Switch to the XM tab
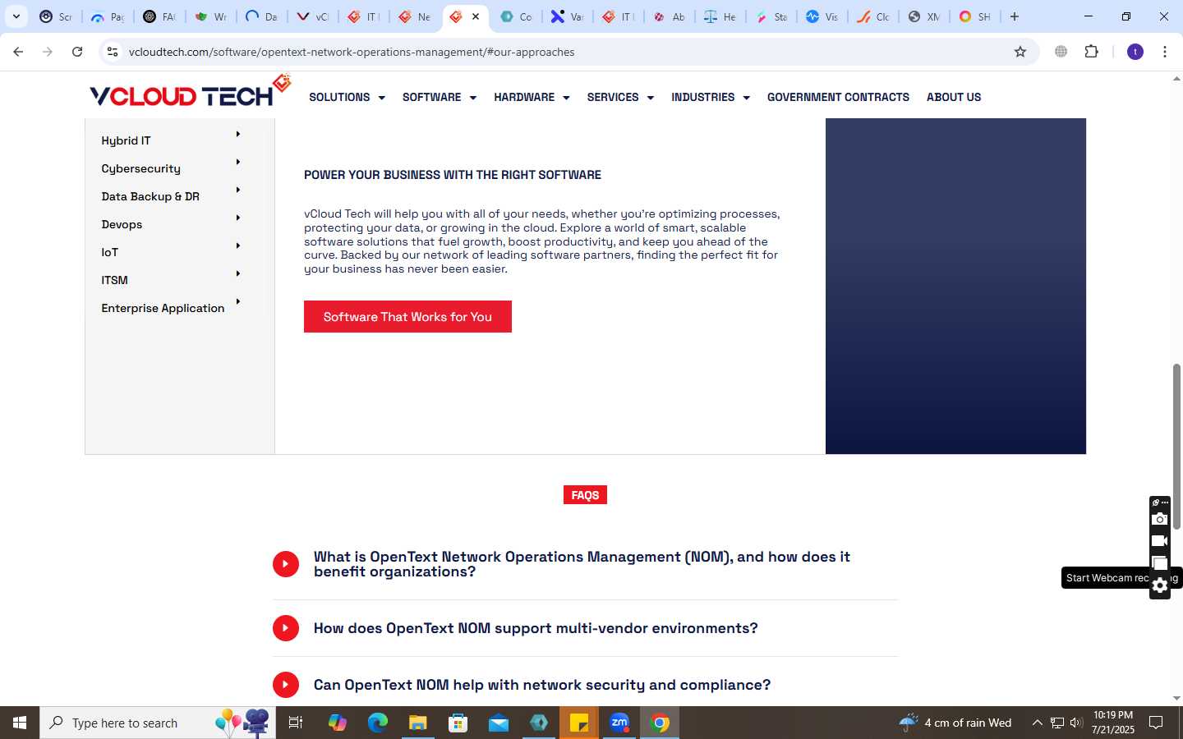 click(x=923, y=16)
